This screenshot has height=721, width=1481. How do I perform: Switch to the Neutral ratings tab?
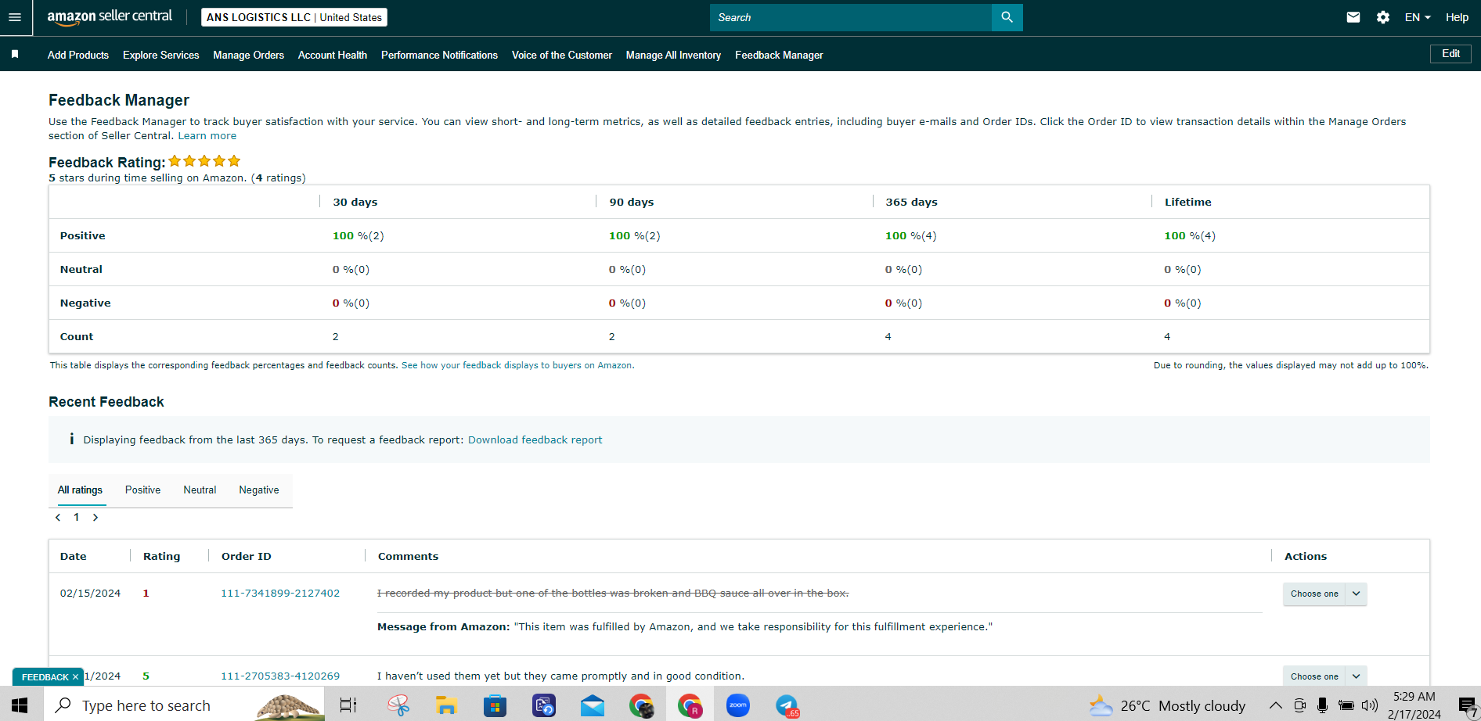pos(200,490)
